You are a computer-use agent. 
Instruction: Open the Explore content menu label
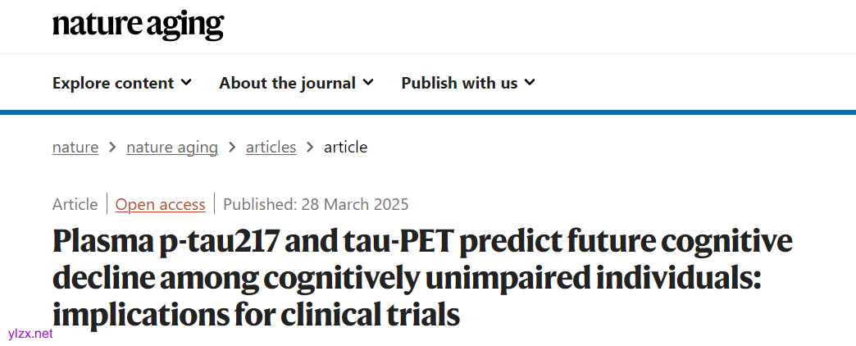113,83
